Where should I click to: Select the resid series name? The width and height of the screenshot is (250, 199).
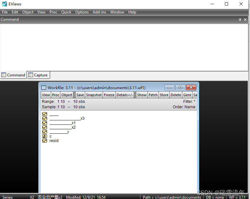point(54,141)
